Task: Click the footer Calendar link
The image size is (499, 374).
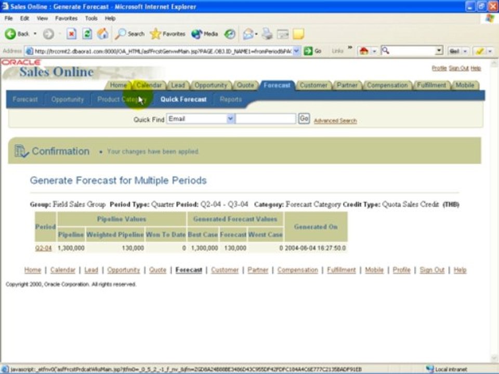Action: point(63,270)
